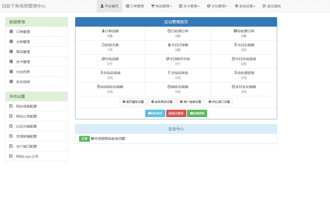Viewport: 330px width, 208px height.
Task: Open the 发卡管理 dropdown menu
Action: pos(189,6)
